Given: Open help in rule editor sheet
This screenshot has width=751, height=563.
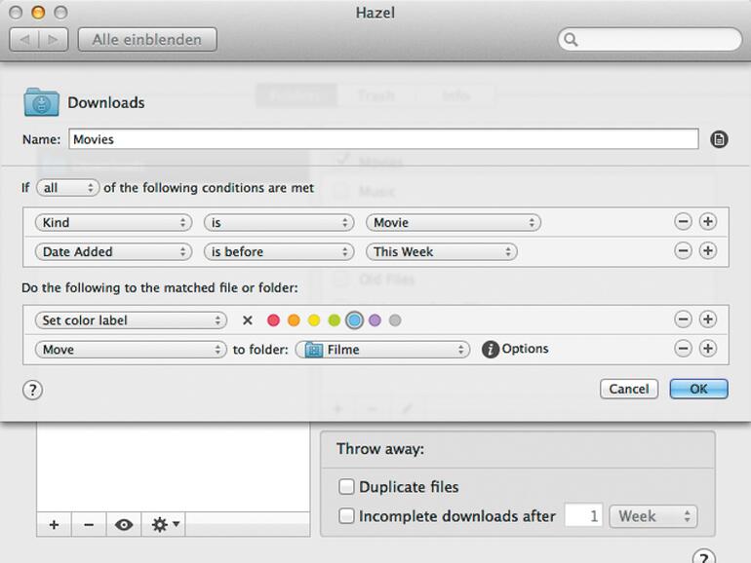Looking at the screenshot, I should pos(32,391).
